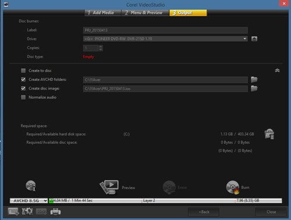Enable the Create to disc checkbox
The image size is (291, 220).
pos(23,70)
